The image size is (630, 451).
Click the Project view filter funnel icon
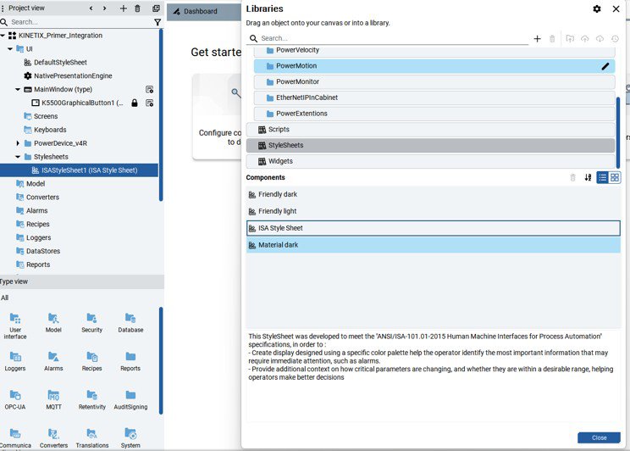pyautogui.click(x=157, y=22)
